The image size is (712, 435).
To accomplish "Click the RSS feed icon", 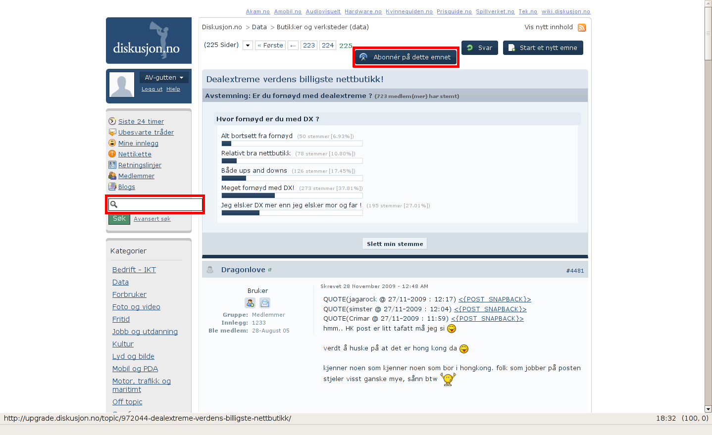I will coord(582,28).
